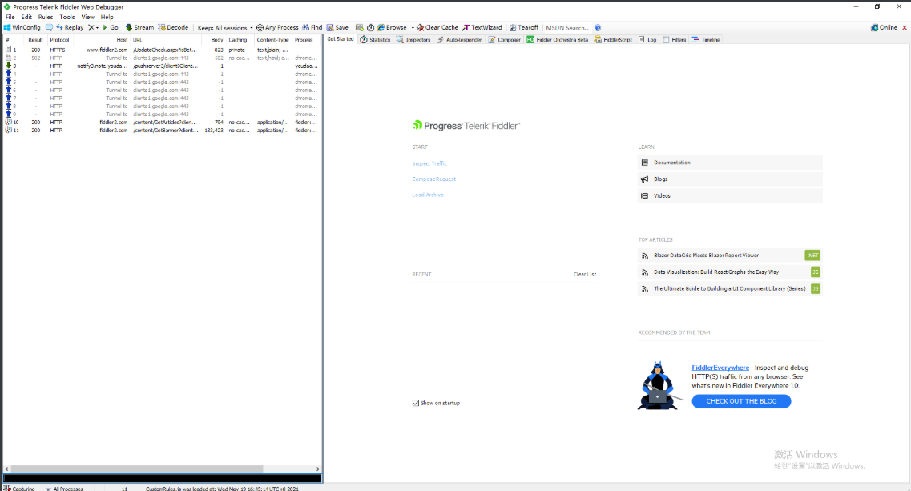Open the Documentation learn item
911x491 pixels.
pos(730,163)
